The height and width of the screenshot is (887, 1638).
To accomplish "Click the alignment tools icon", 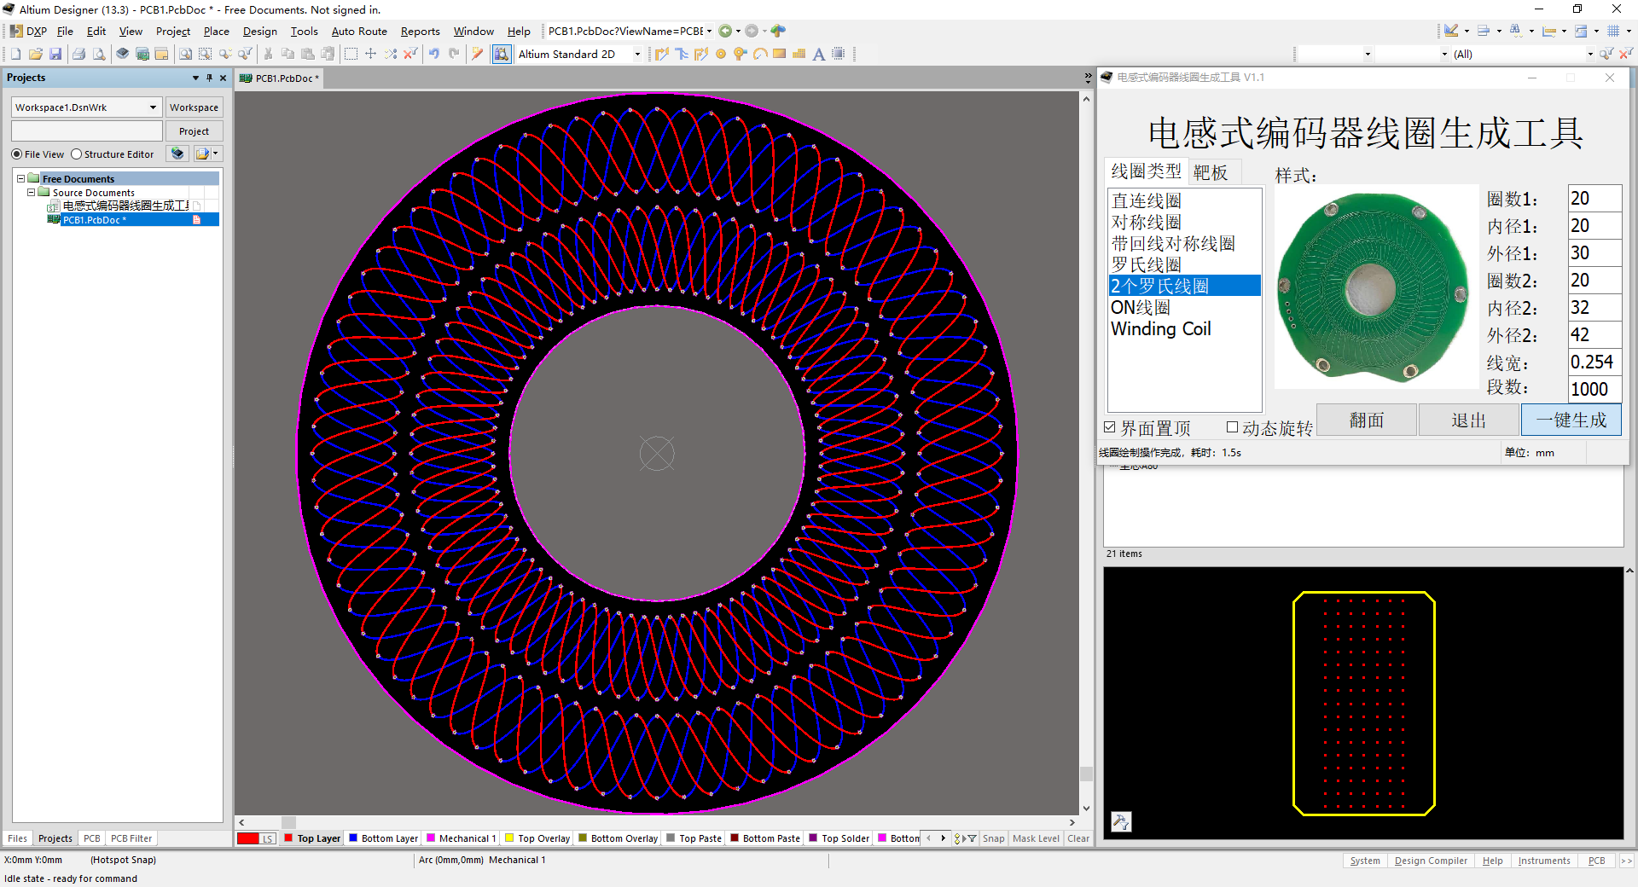I will [1484, 31].
